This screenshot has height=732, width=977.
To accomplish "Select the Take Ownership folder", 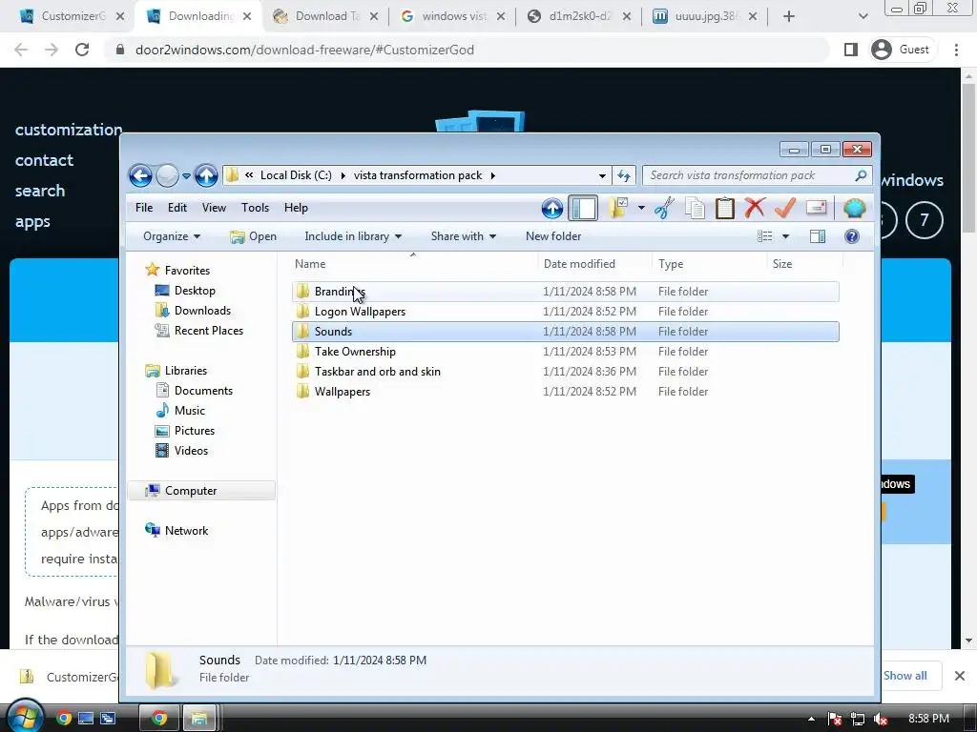I will [565, 352].
